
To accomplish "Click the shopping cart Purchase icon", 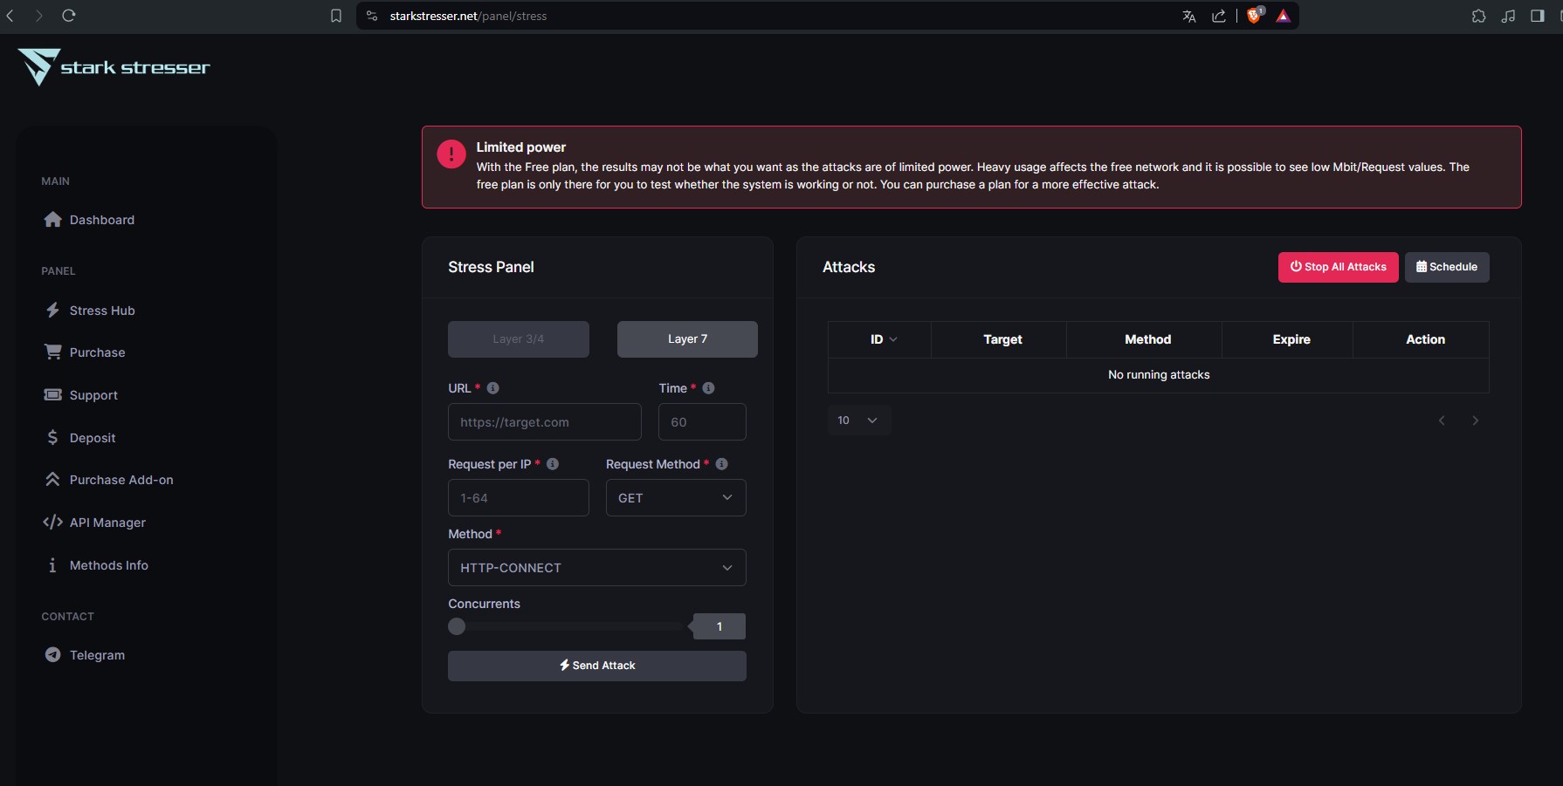I will (53, 352).
